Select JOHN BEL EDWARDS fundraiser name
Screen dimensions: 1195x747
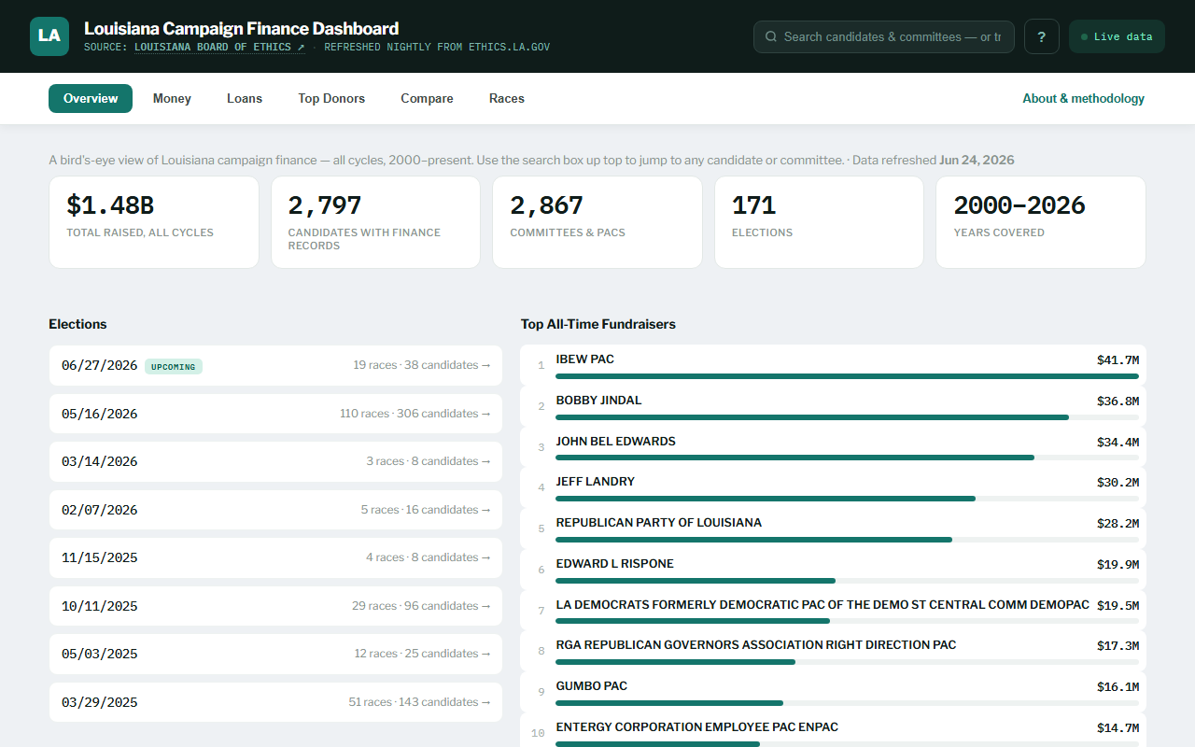coord(616,442)
